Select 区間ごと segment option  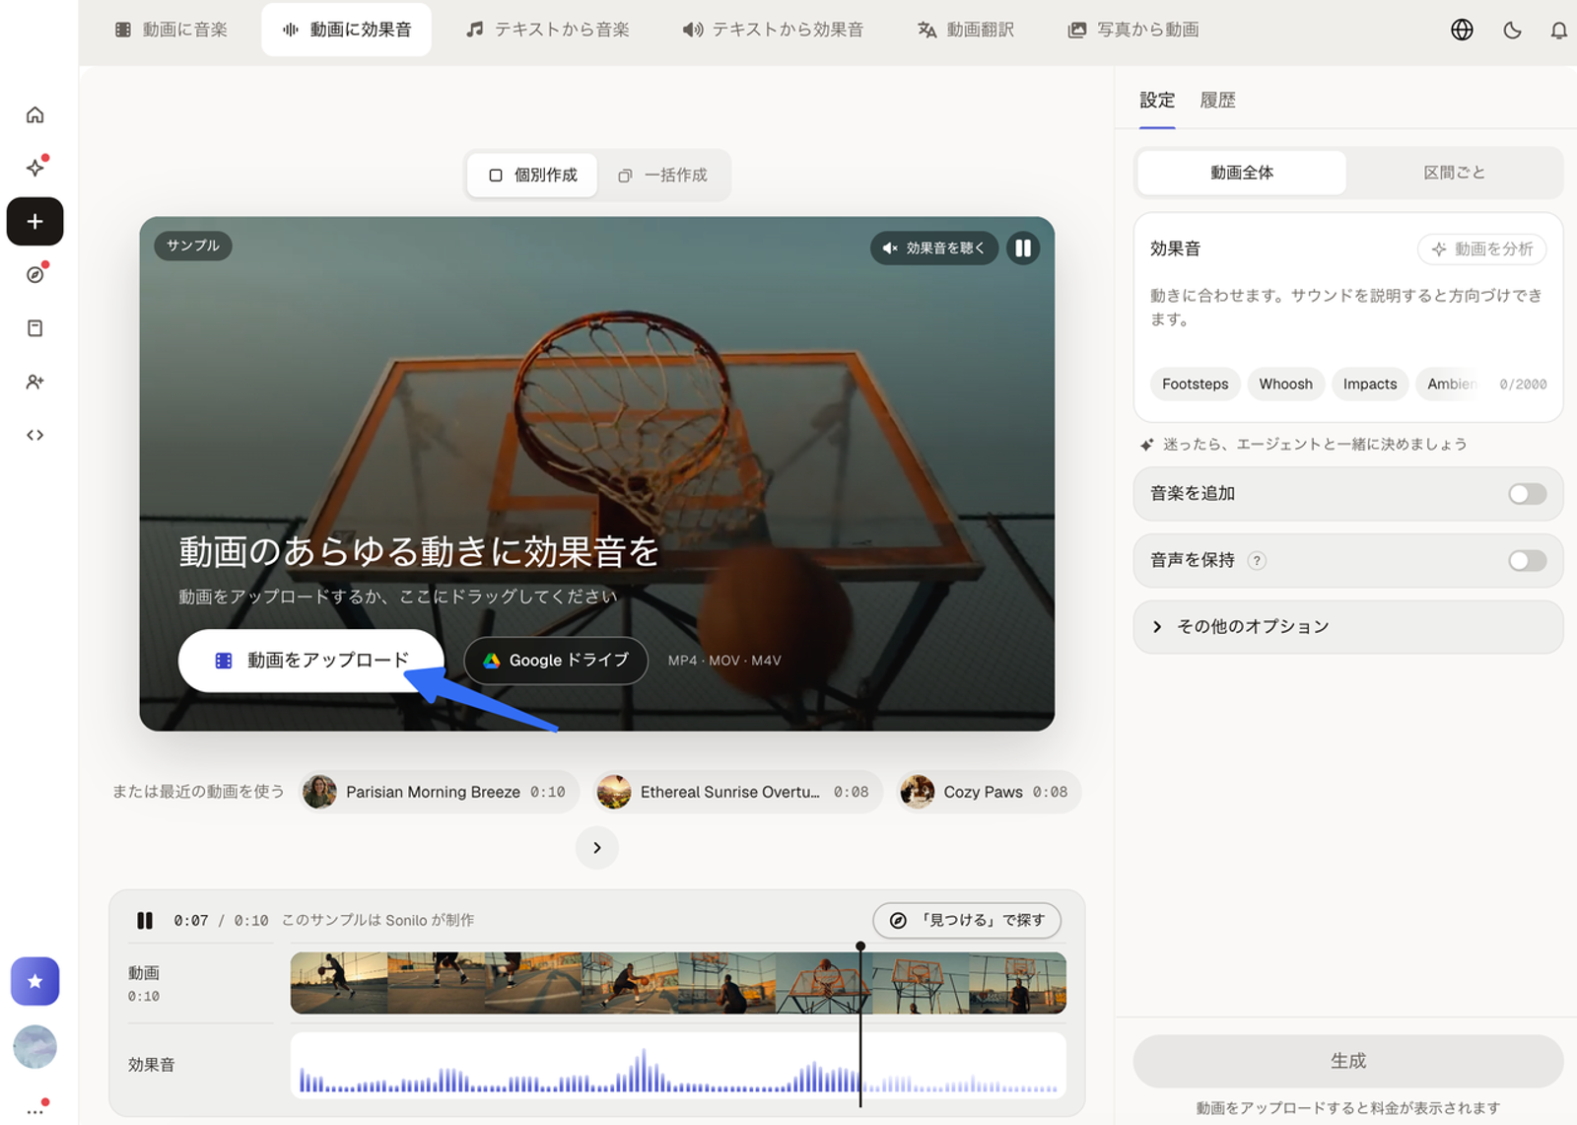click(x=1454, y=173)
